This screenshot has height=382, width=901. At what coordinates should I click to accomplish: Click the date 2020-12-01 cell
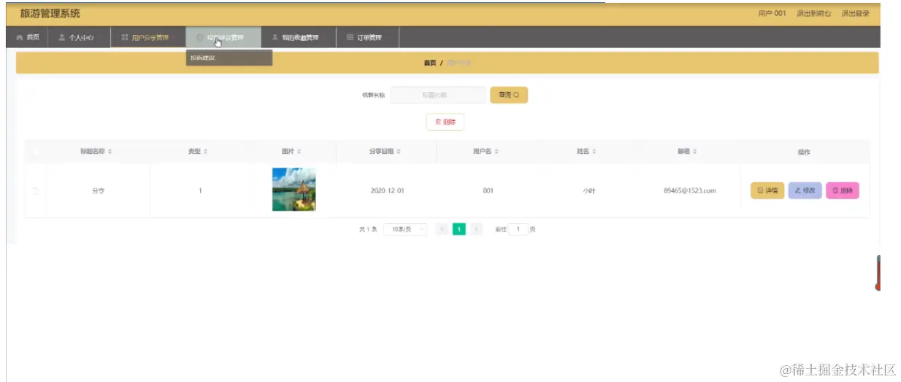[x=388, y=191]
